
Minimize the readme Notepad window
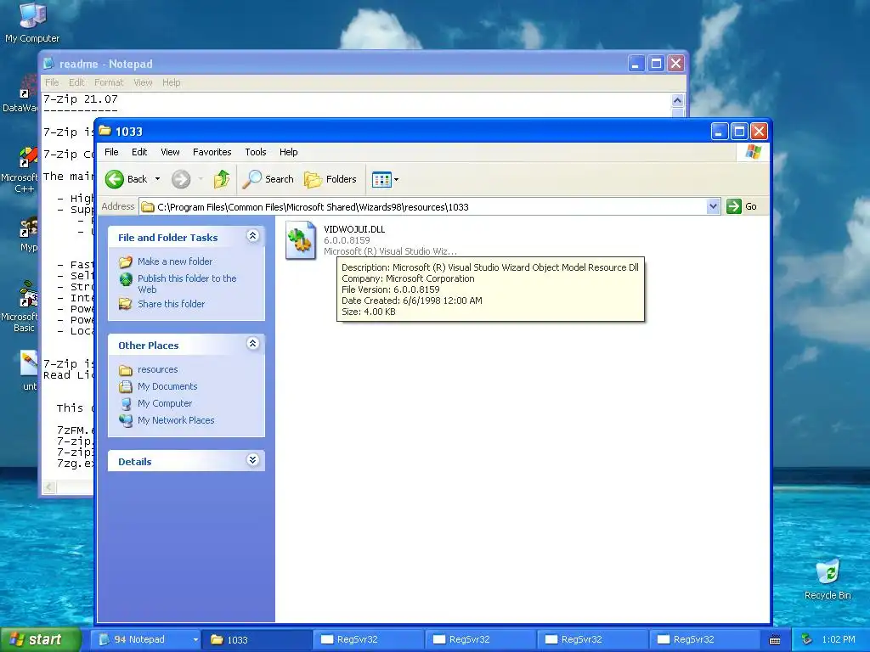[x=636, y=64]
